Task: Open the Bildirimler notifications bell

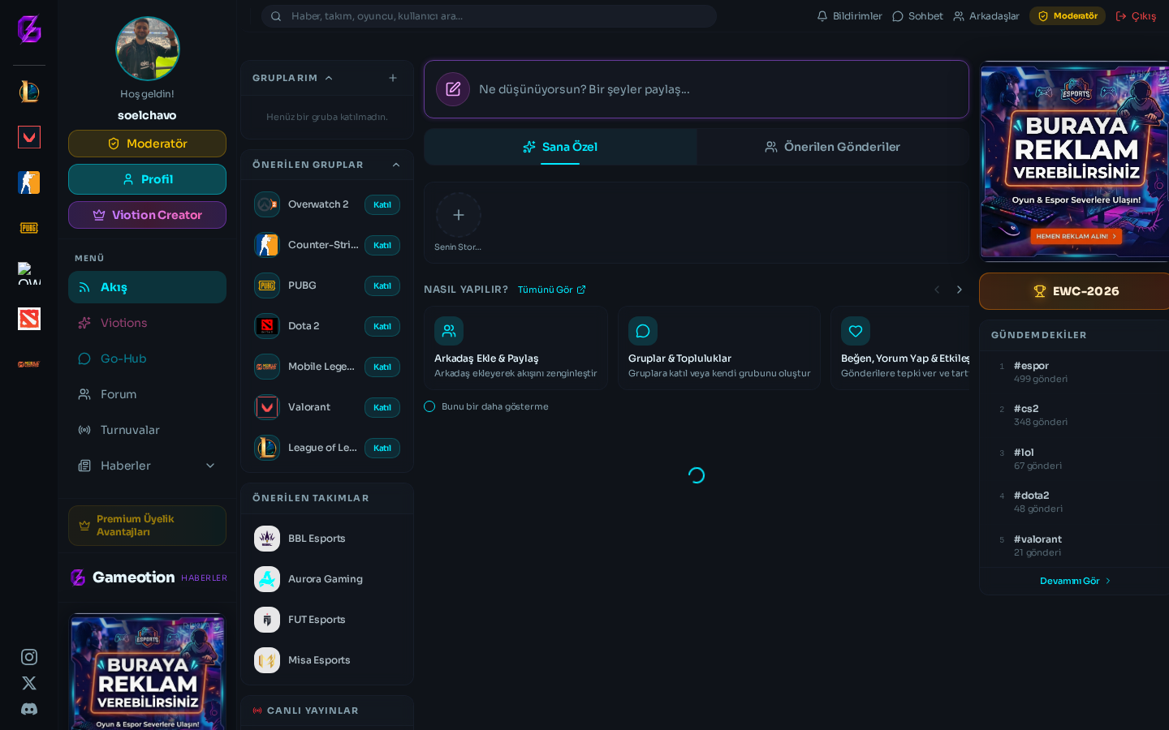Action: click(849, 16)
